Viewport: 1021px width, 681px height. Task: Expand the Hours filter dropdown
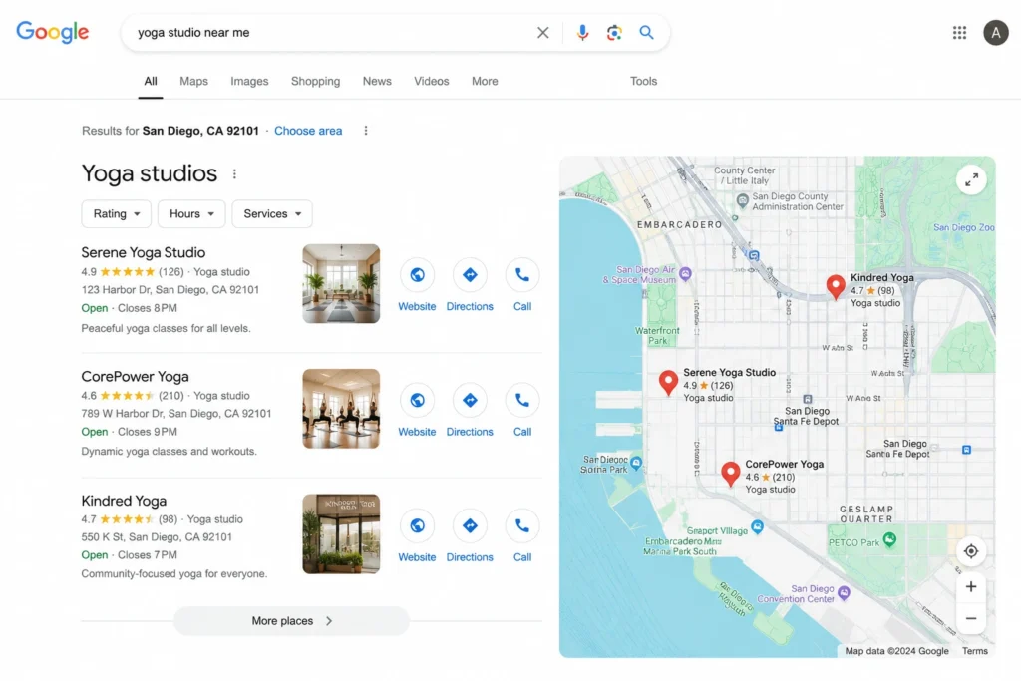click(x=191, y=214)
